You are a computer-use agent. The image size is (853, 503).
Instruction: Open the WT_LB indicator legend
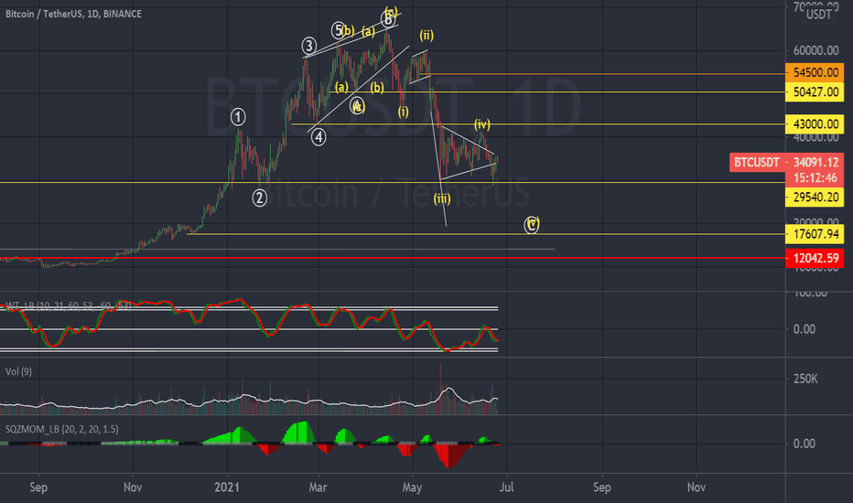pyautogui.click(x=69, y=305)
